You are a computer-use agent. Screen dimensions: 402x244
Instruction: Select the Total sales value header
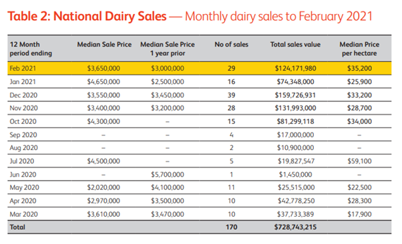click(x=295, y=44)
